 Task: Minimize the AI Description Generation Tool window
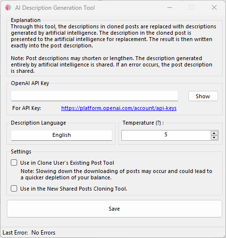tap(170, 7)
